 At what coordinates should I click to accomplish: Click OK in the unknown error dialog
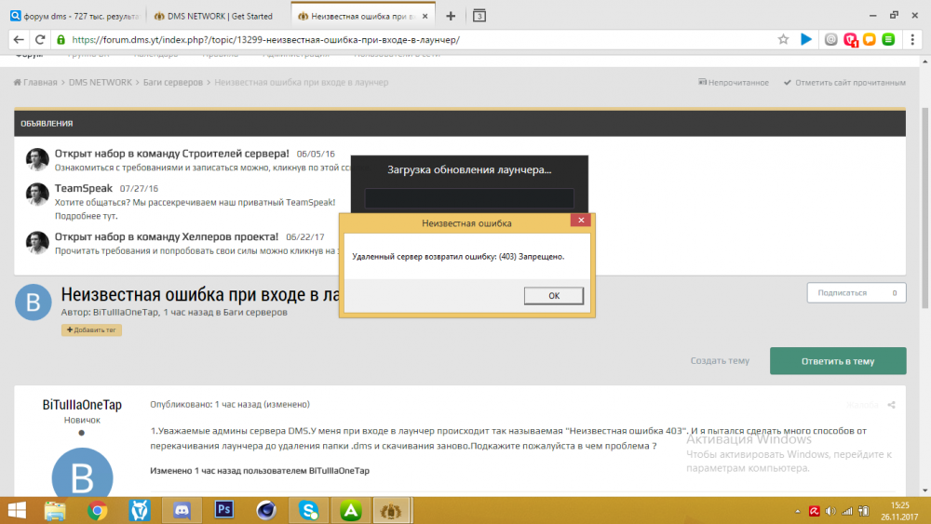(553, 296)
